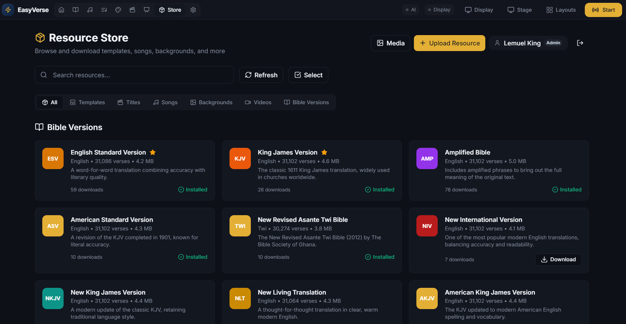Enable selection mode with Select button
626x324 pixels.
308,75
